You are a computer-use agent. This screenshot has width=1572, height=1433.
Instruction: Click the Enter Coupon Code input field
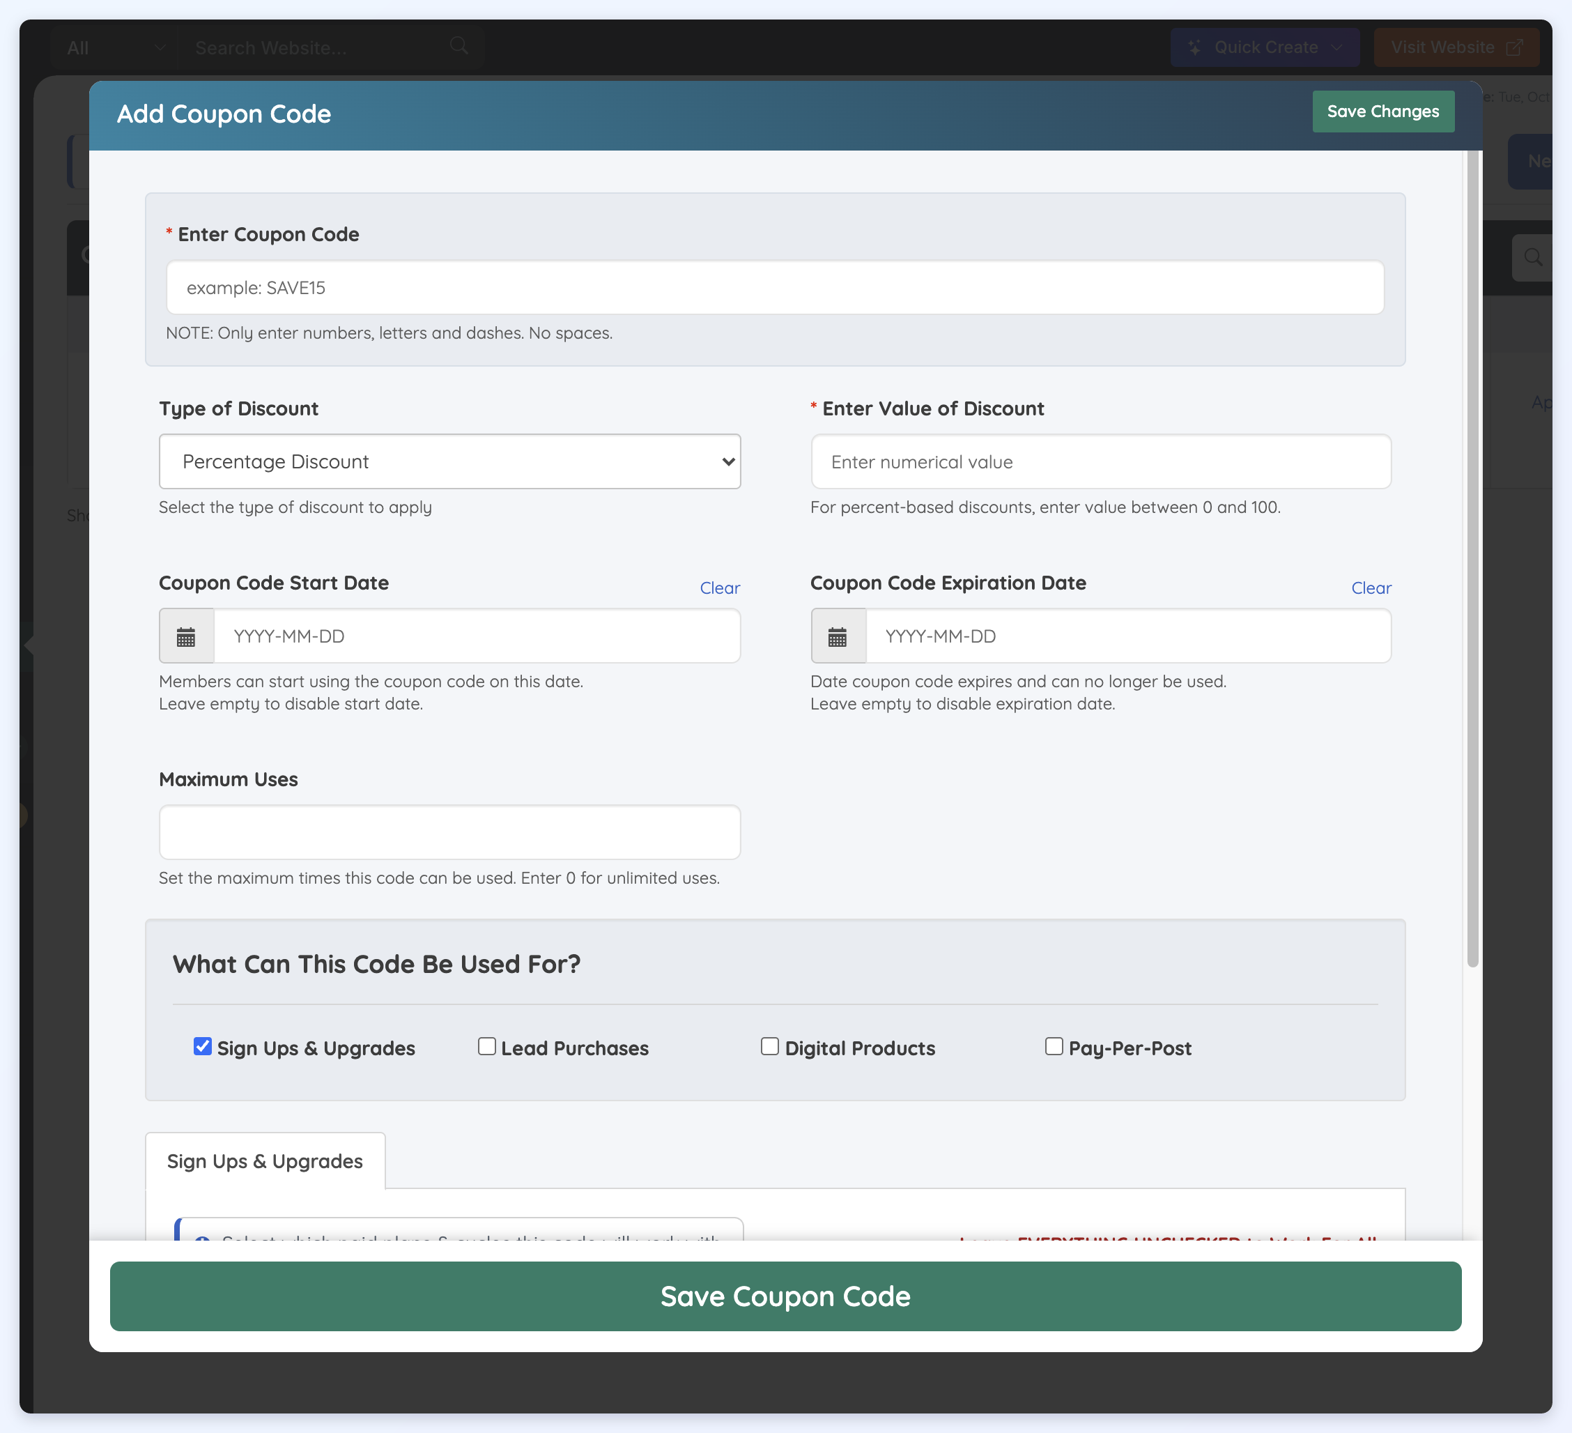pyautogui.click(x=775, y=288)
